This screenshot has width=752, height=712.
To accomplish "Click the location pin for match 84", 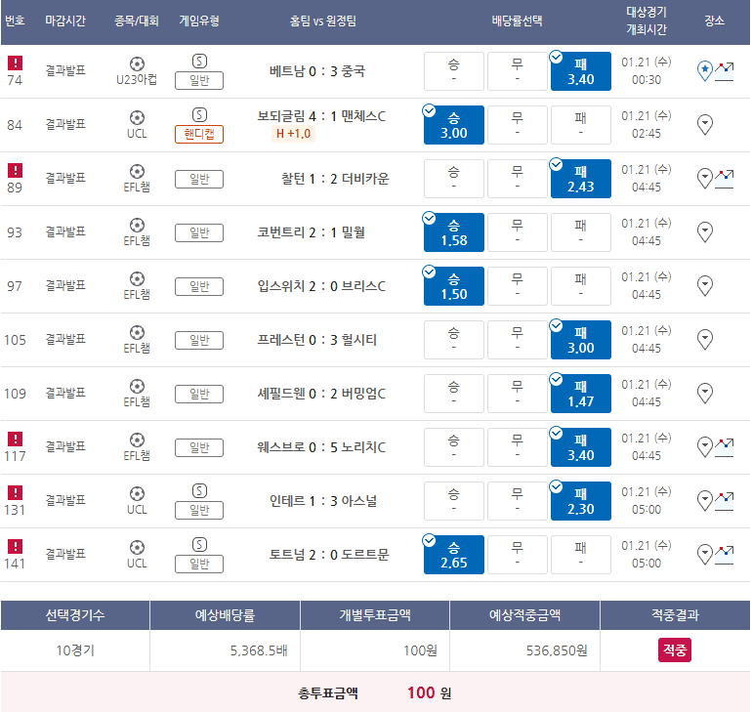I will (705, 124).
